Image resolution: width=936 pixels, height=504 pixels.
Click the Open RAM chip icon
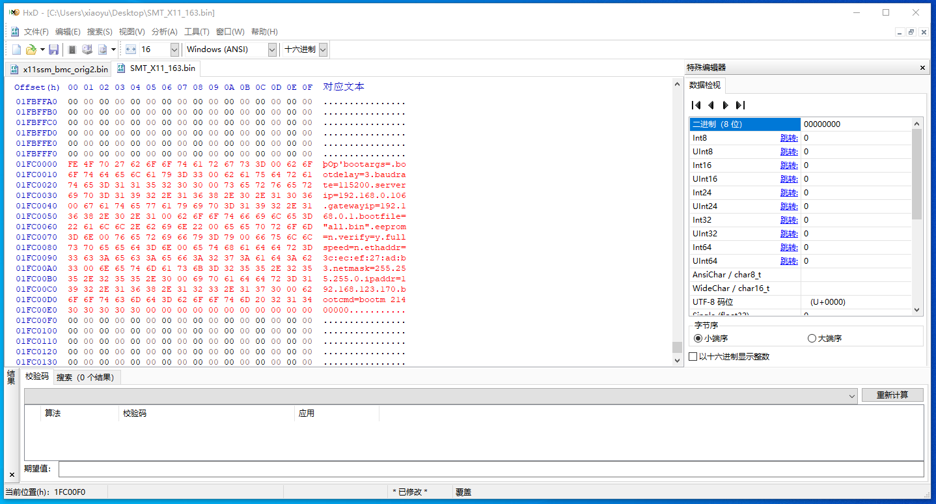[x=72, y=49]
